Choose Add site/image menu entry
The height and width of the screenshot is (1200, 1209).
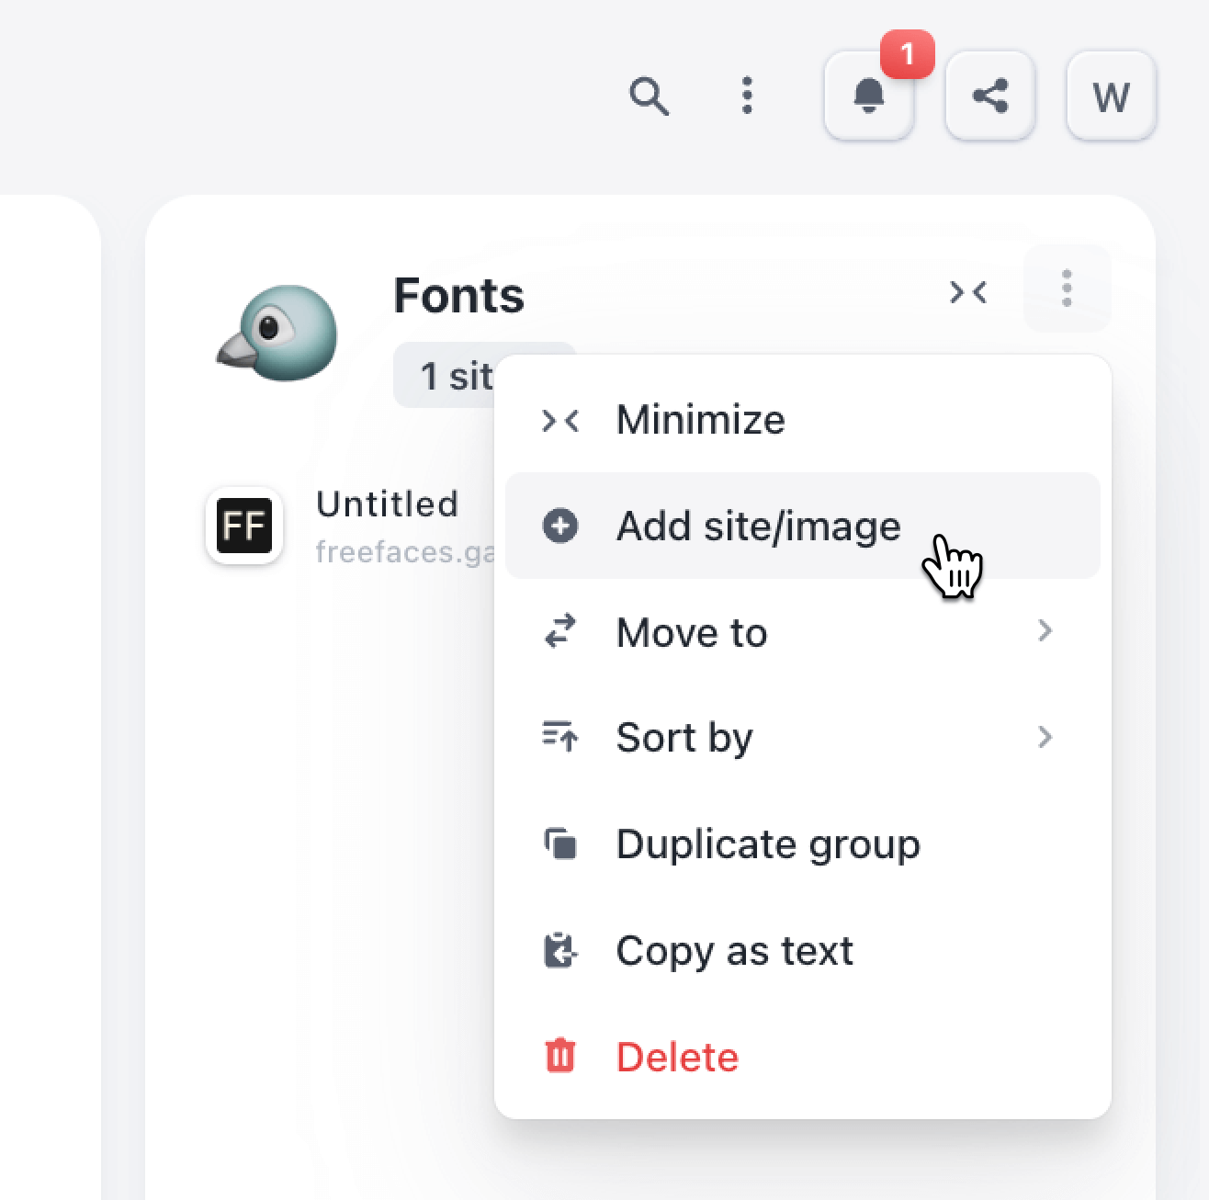pyautogui.click(x=803, y=526)
